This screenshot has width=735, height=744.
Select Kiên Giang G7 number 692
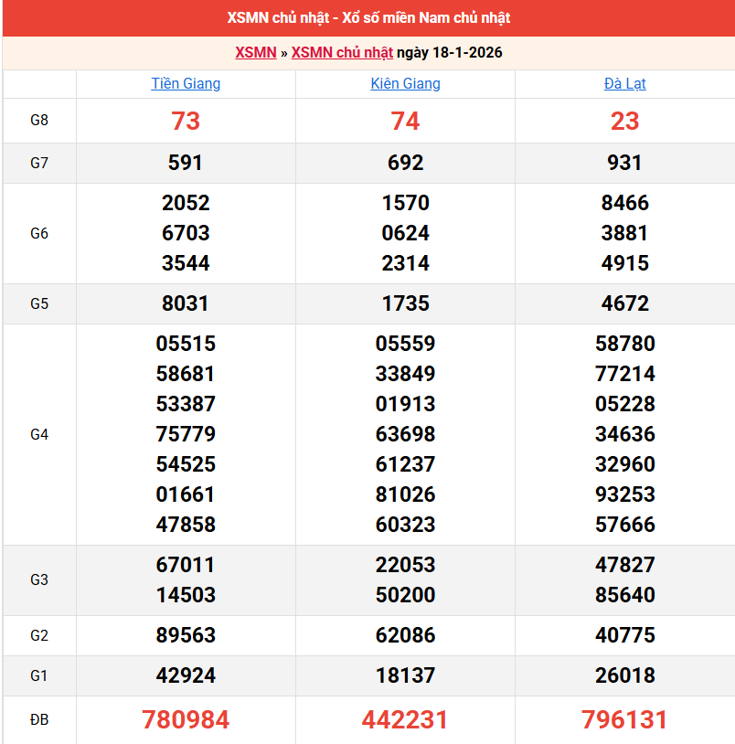coord(405,163)
